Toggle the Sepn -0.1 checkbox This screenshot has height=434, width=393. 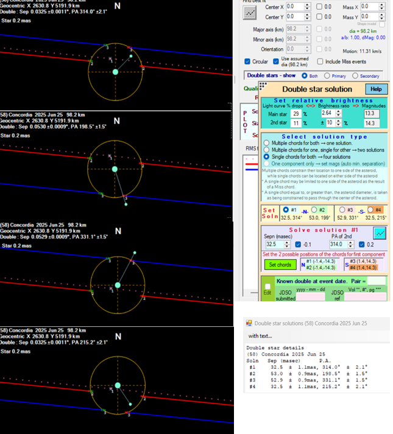[x=298, y=245]
